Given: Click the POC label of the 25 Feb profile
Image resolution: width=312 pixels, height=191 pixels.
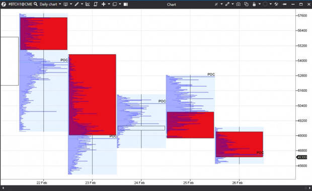Looking at the screenshot, I should (211, 75).
